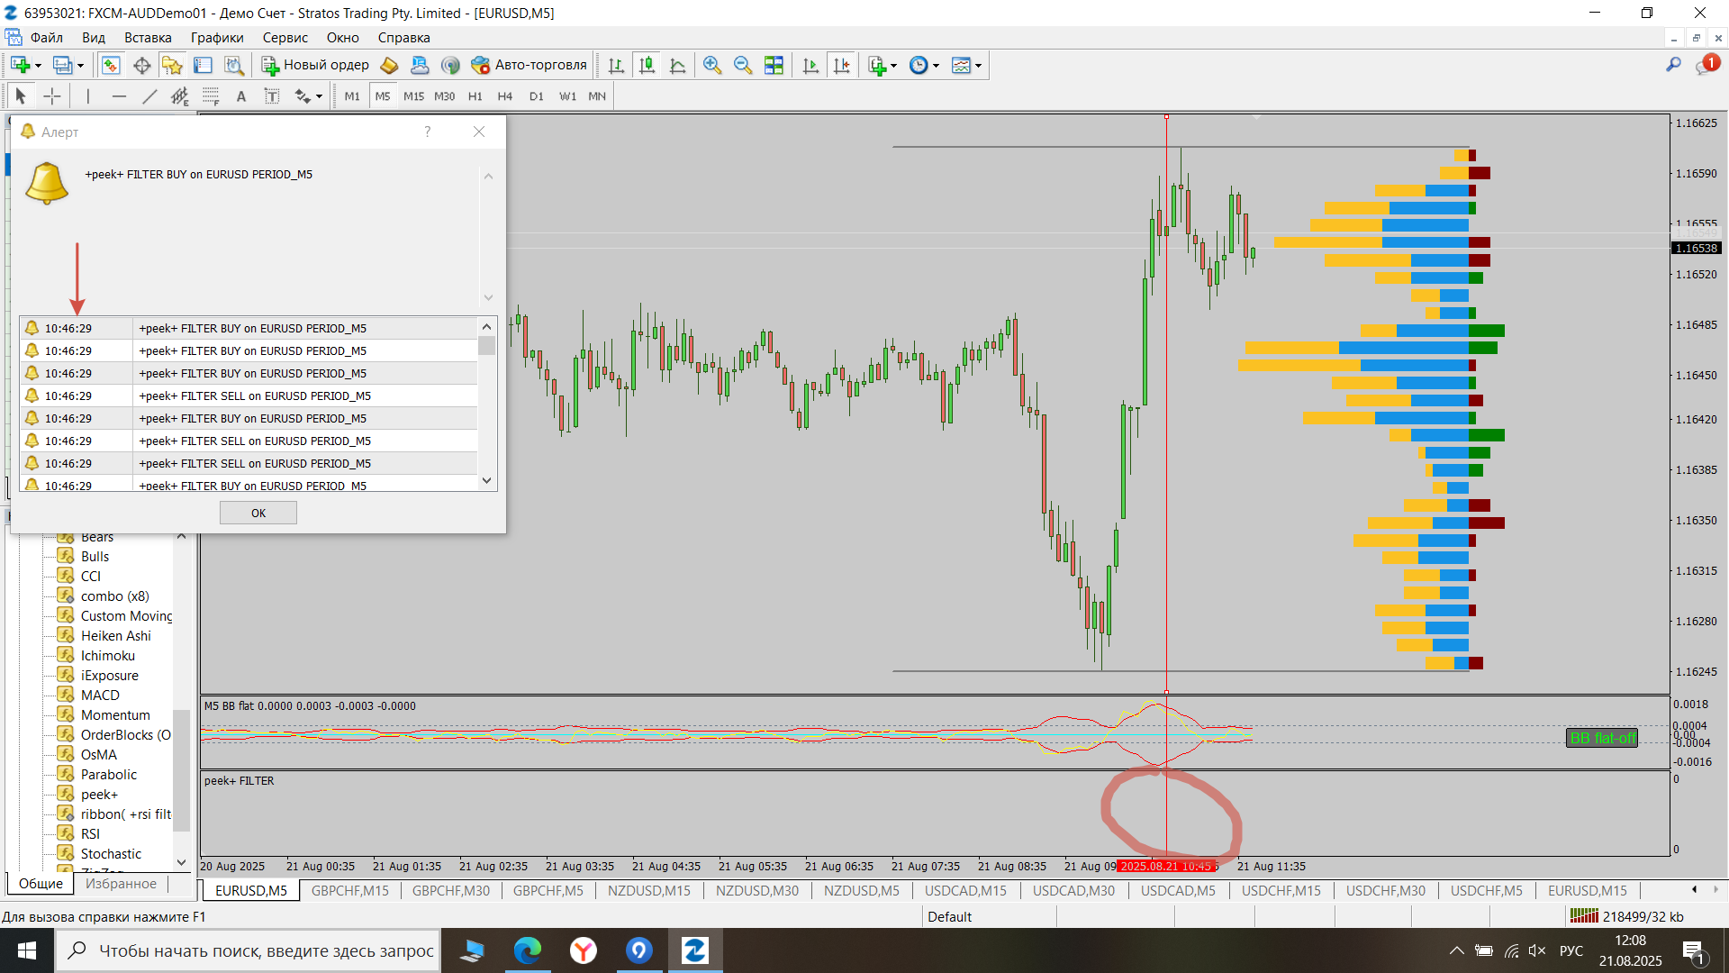This screenshot has height=973, width=1729.
Task: Toggle Auto-trading button
Action: (x=530, y=65)
